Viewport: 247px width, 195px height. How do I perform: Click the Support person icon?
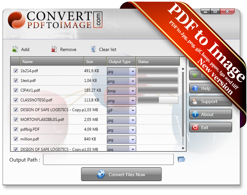click(x=195, y=101)
